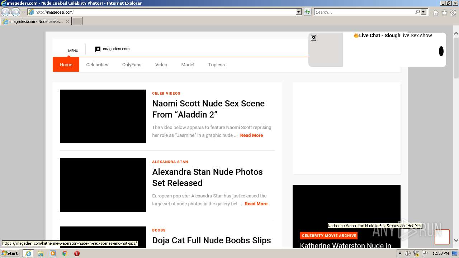Click the browser Forward arrow
Viewport: 459px width, 258px height.
click(x=15, y=12)
